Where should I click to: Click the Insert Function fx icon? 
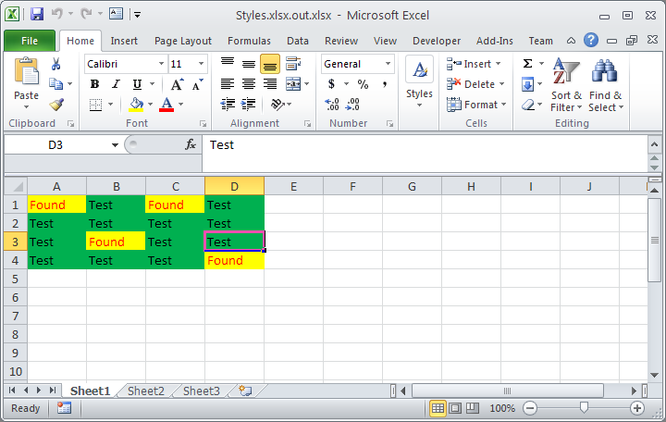click(191, 144)
